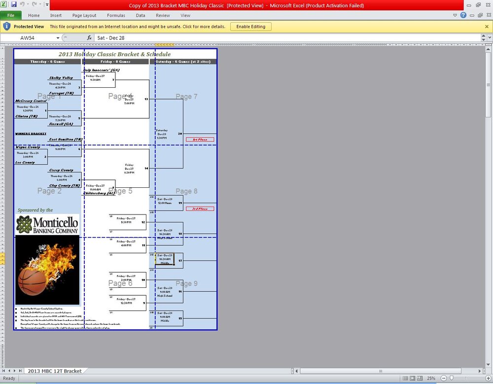Click the Protected View shield icon
The width and height of the screenshot is (493, 384).
(6, 27)
